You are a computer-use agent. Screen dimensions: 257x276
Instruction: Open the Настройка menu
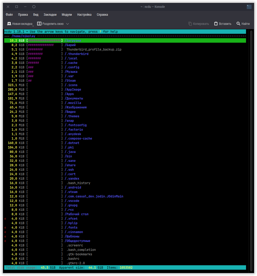(84, 15)
